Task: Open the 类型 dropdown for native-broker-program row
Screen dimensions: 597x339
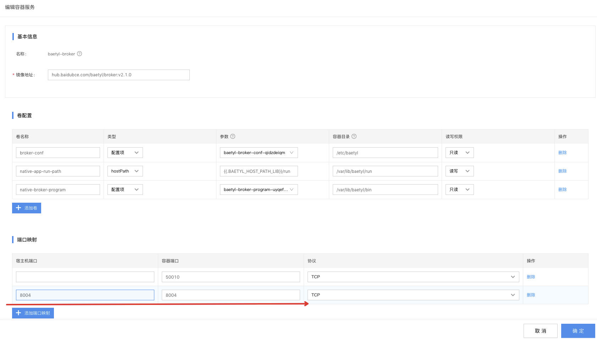Action: pos(125,190)
